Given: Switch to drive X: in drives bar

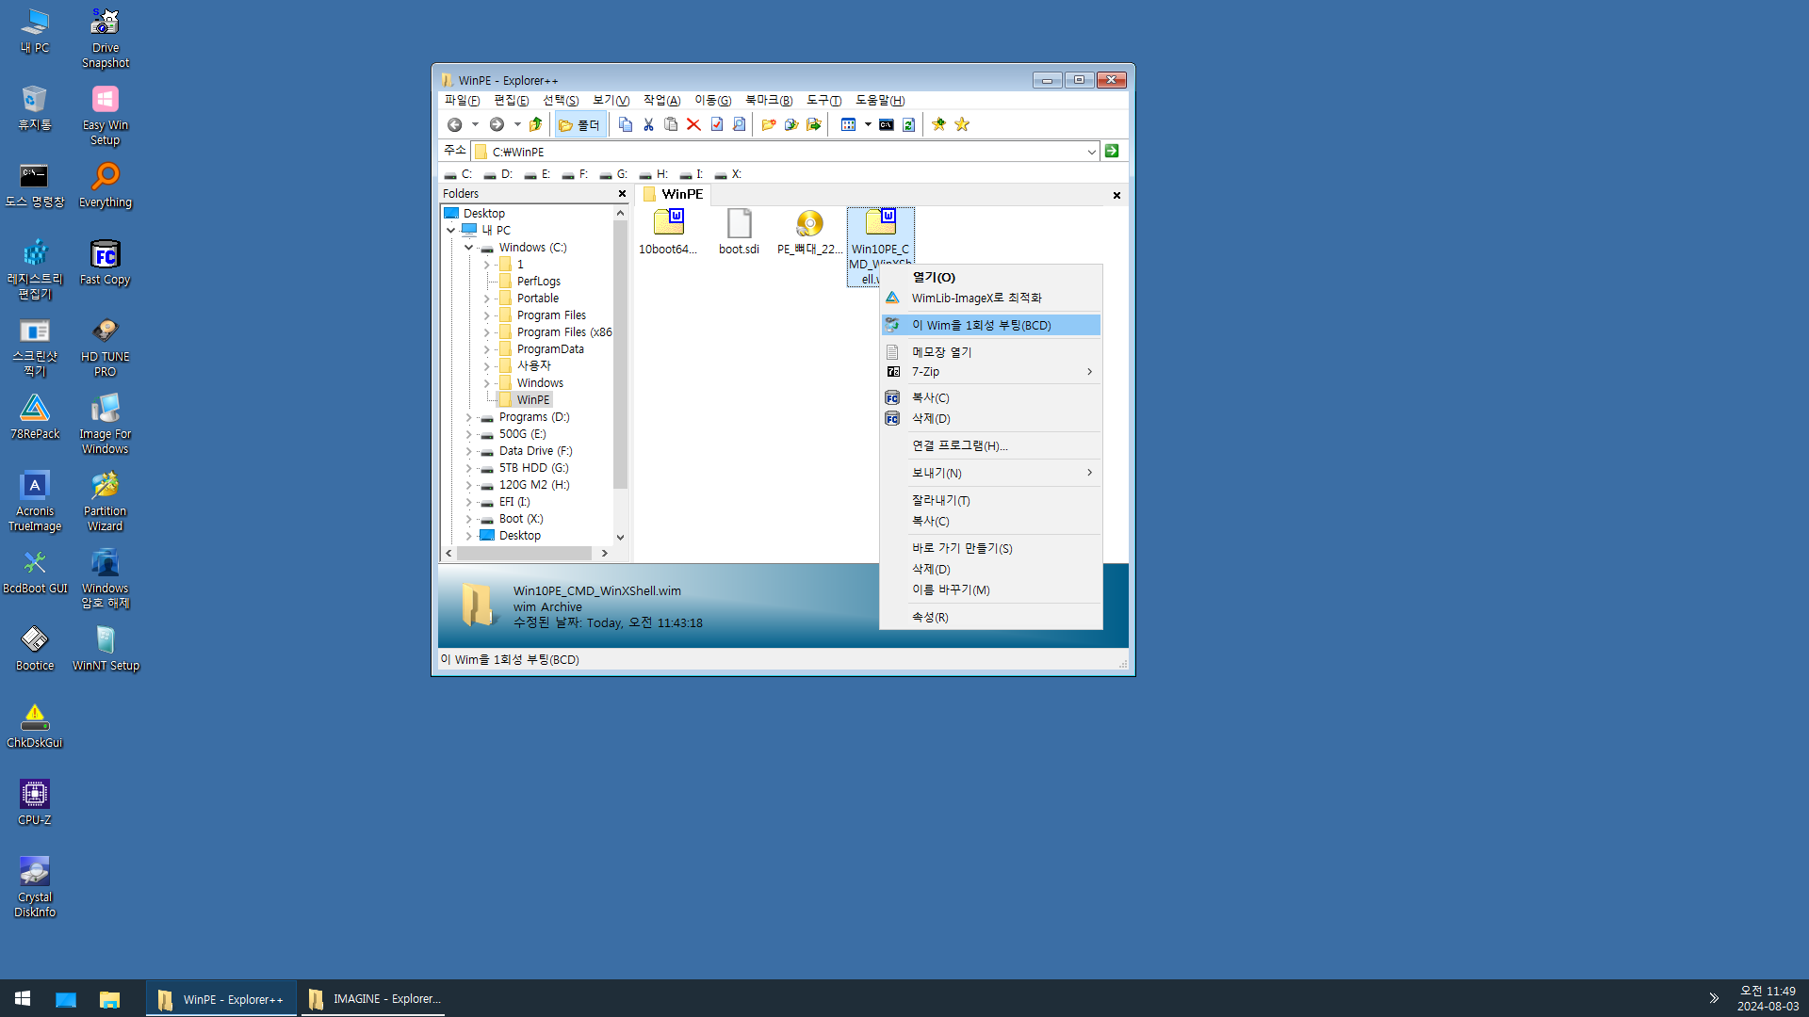Looking at the screenshot, I should click(x=728, y=174).
